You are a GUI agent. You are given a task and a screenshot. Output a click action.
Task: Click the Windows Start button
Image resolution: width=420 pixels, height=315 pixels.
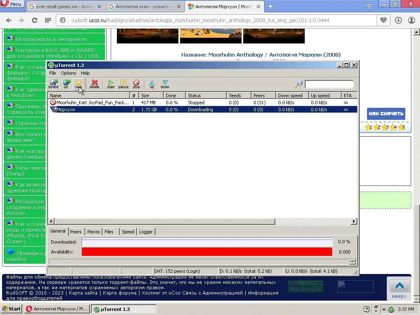click(11, 309)
